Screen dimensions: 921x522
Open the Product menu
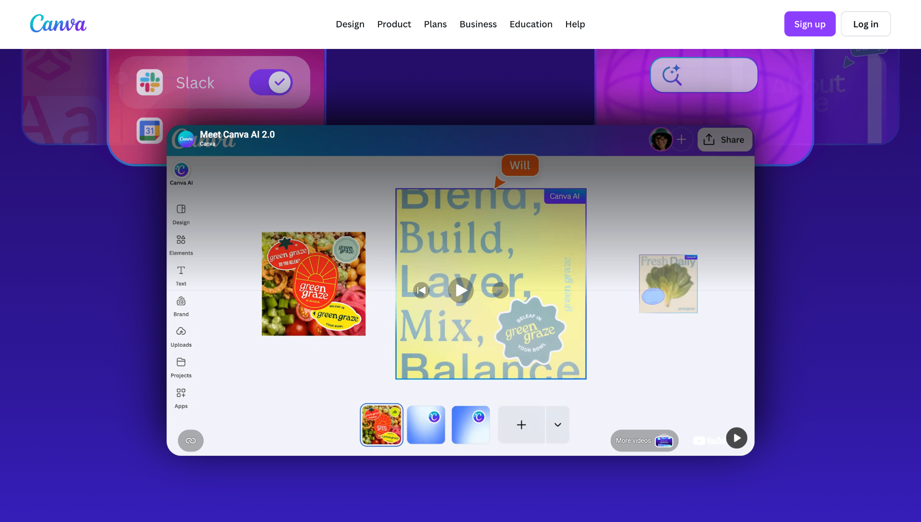click(394, 24)
